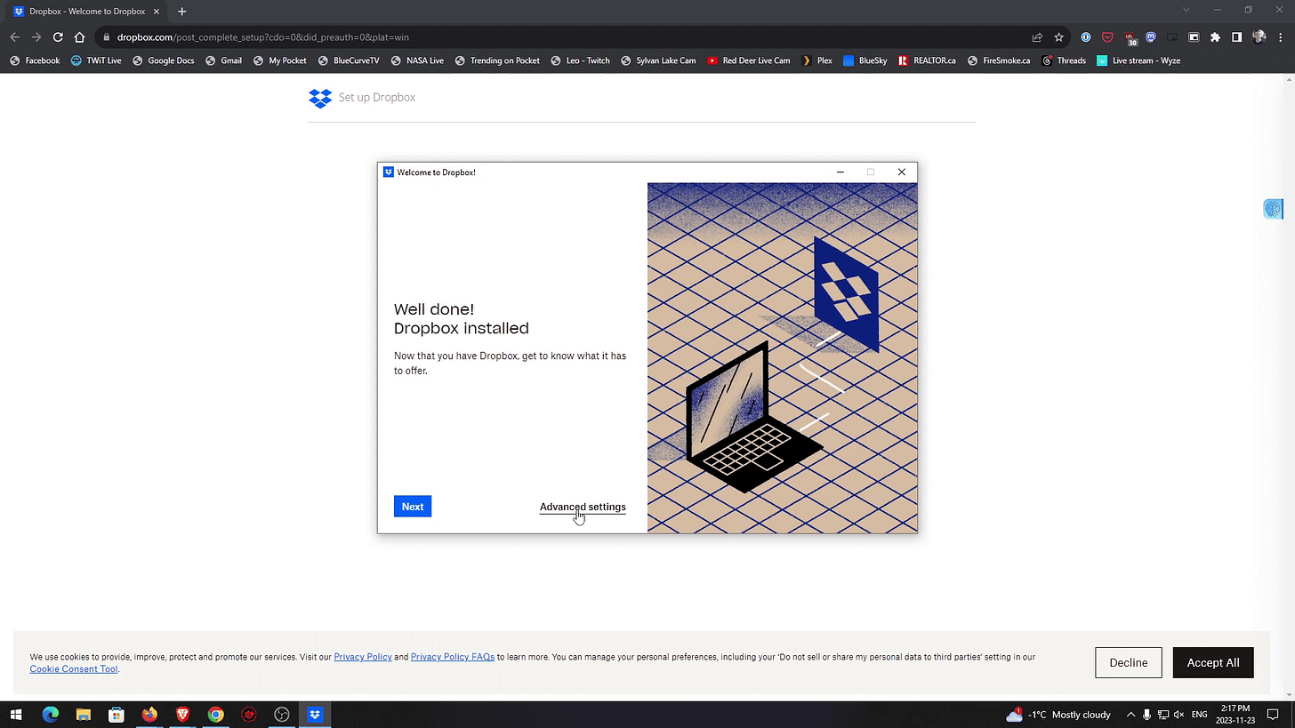The height and width of the screenshot is (728, 1295).
Task: Open a new browser tab
Action: (181, 12)
